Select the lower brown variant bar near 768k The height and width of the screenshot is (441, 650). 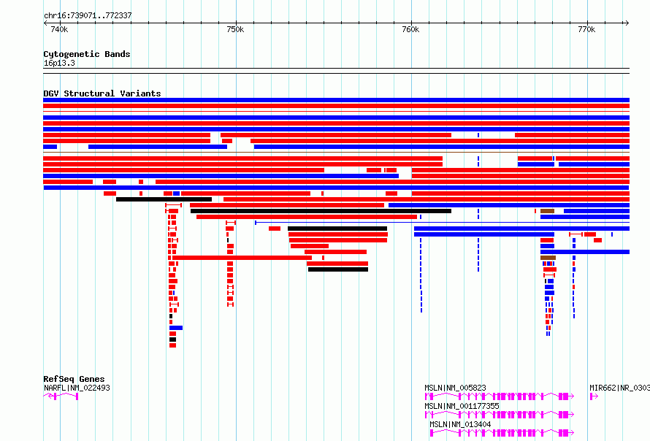pyautogui.click(x=548, y=258)
